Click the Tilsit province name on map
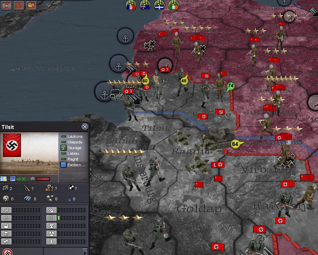The width and height of the screenshot is (318, 255). [x=155, y=128]
